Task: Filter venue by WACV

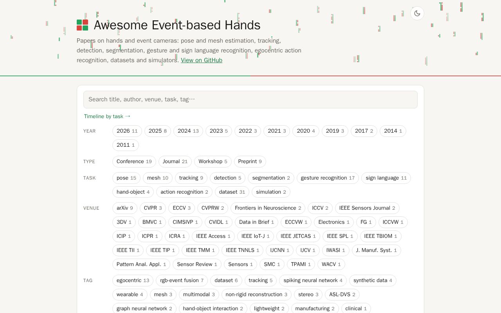Action: (331, 264)
